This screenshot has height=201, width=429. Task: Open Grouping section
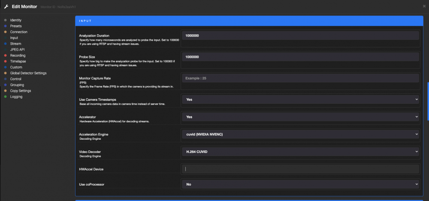pos(17,85)
